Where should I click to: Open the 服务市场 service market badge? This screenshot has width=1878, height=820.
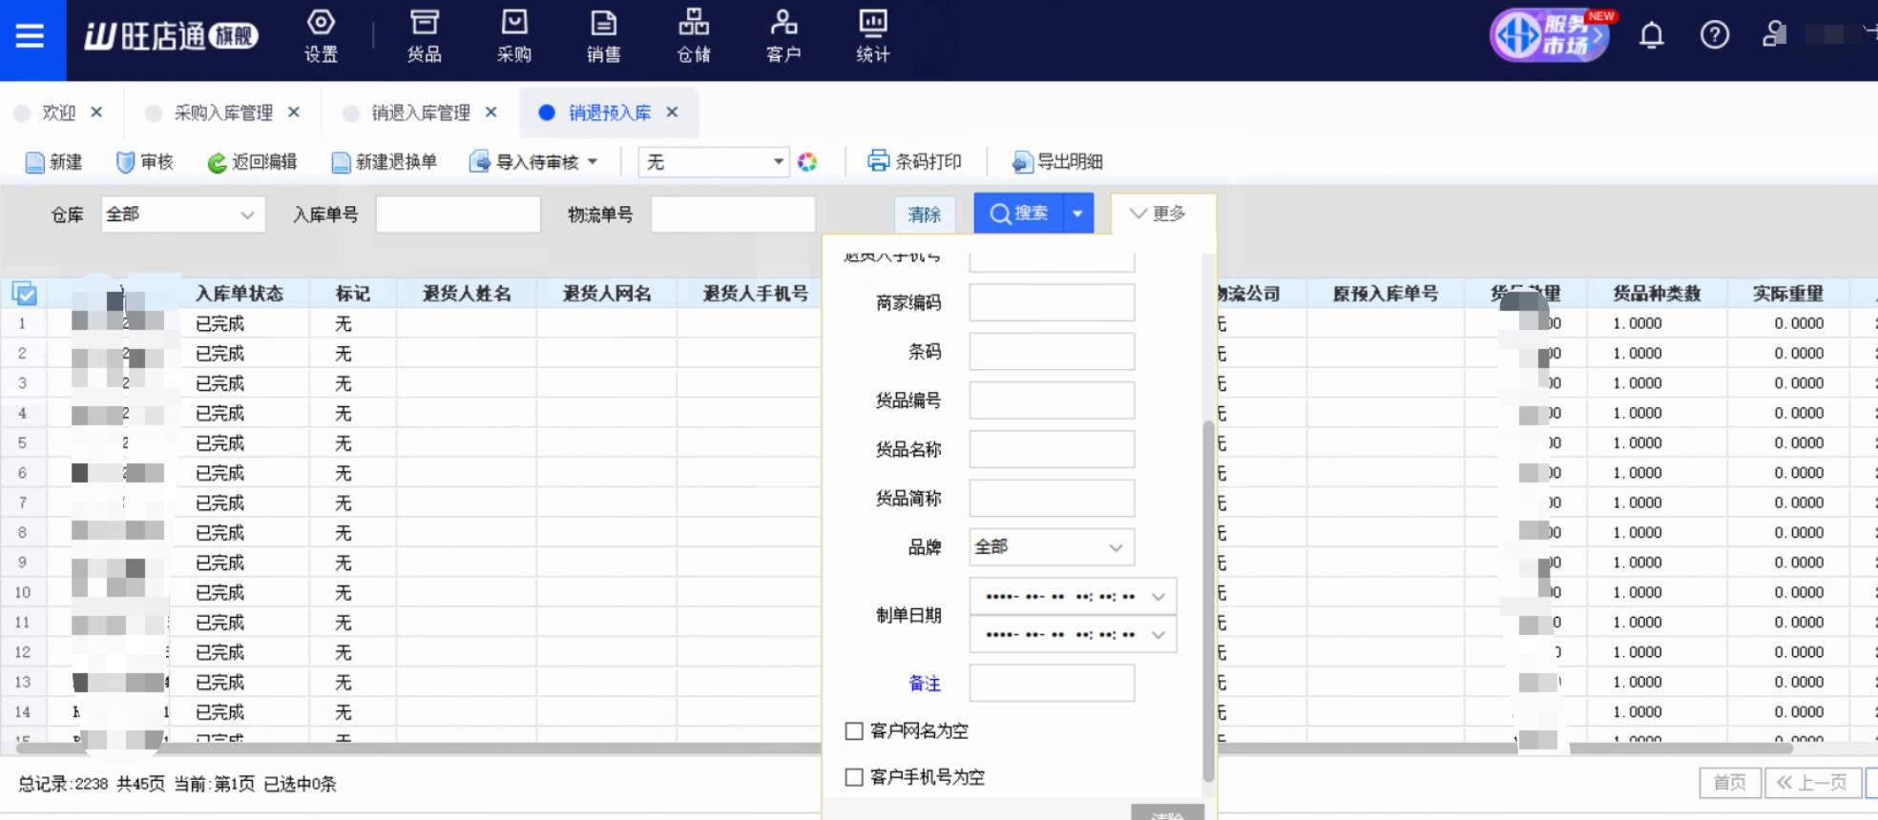pyautogui.click(x=1550, y=36)
